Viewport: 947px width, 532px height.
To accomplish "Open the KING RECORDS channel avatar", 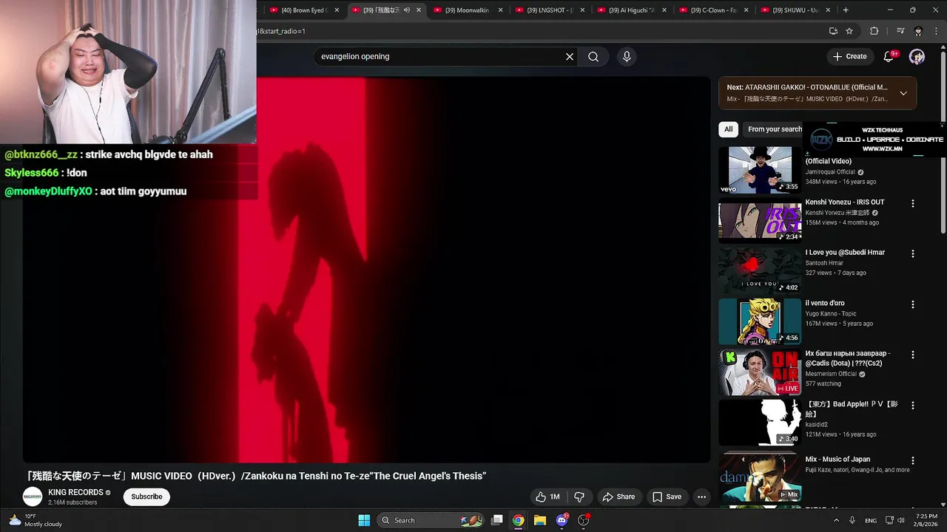I will click(33, 497).
